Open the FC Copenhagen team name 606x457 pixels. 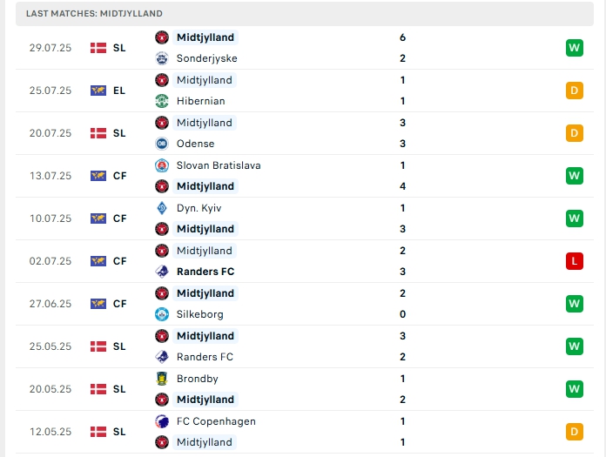[x=216, y=421]
